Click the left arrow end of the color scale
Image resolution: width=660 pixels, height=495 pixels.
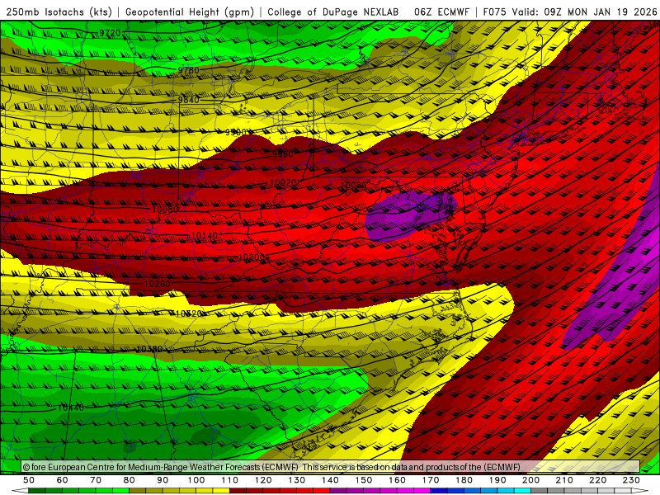(x=20, y=491)
